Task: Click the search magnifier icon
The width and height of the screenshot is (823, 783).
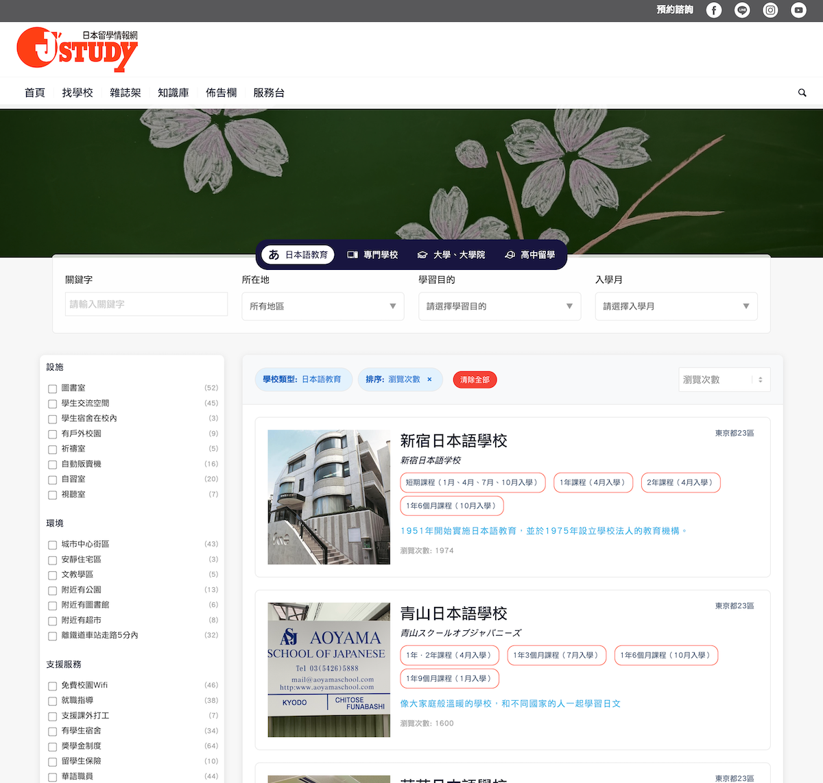Action: (x=802, y=92)
